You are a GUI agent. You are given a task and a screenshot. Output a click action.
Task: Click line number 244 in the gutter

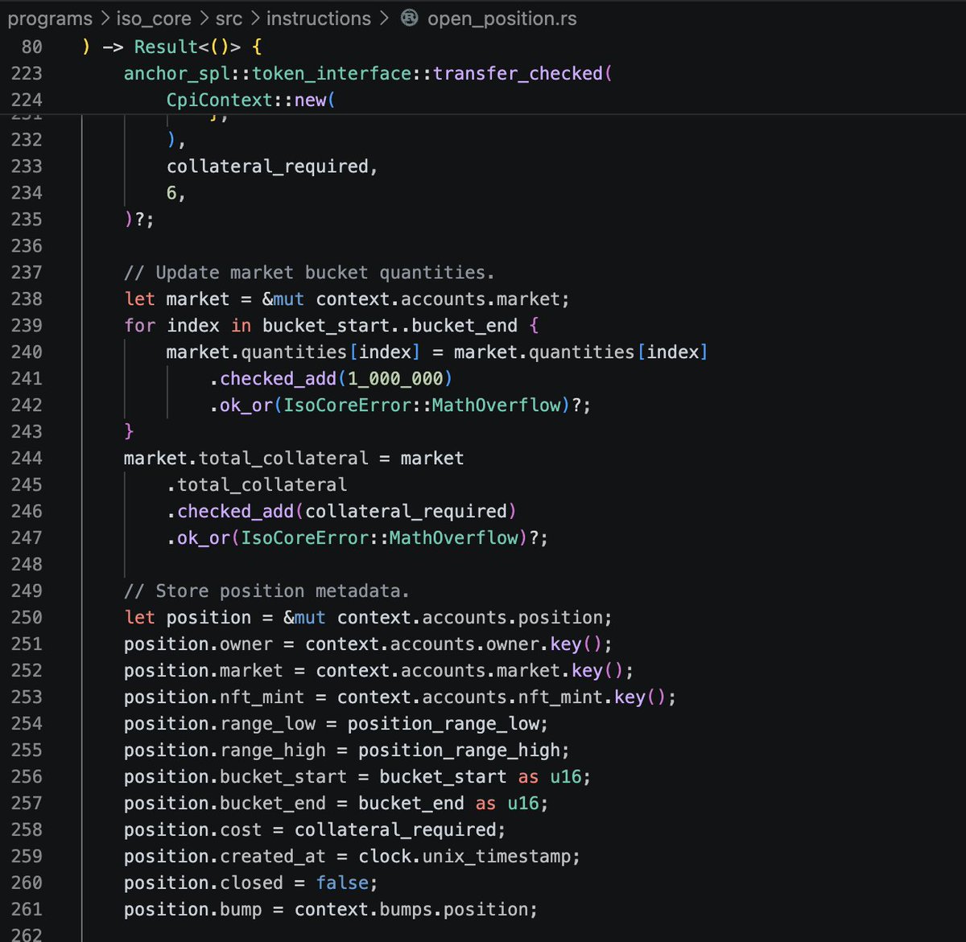(27, 458)
